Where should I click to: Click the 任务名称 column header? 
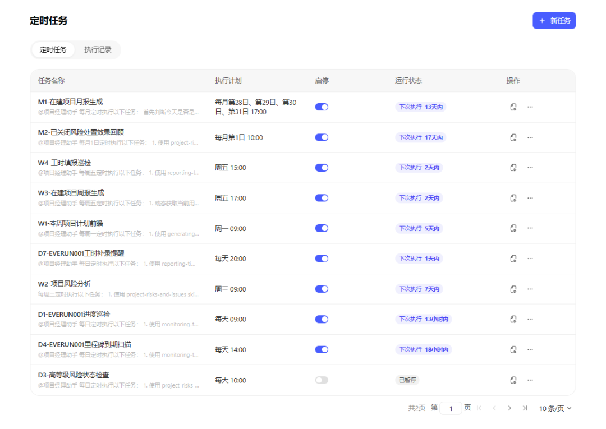52,81
